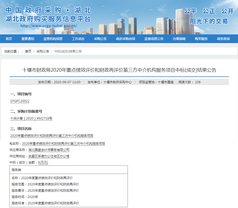
Task: Click the 湖北政府购买服务信息平台 header title
Action: [x=48, y=19]
